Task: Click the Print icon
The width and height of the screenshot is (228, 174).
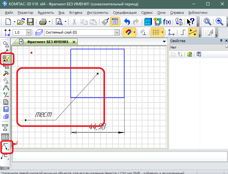Action: (x=43, y=22)
